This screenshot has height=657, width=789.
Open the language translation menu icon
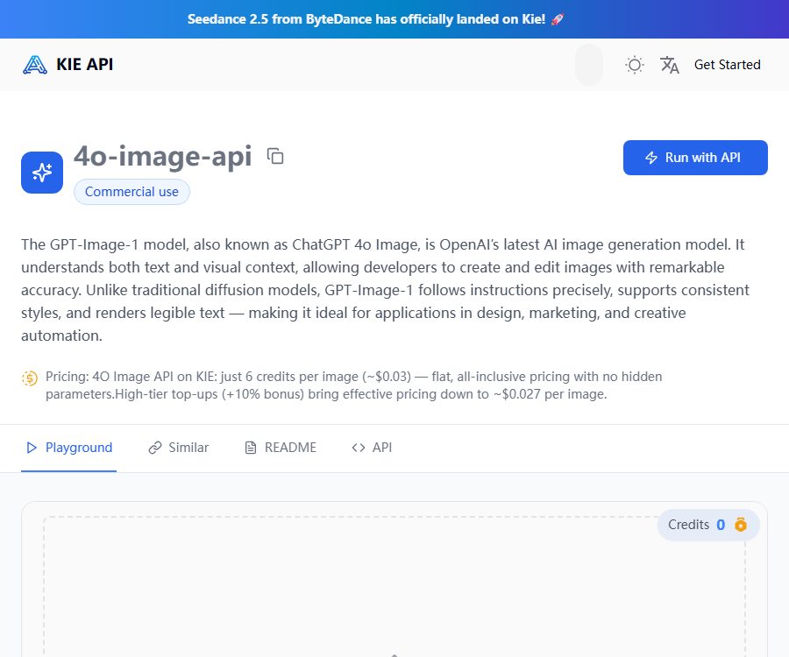click(669, 65)
